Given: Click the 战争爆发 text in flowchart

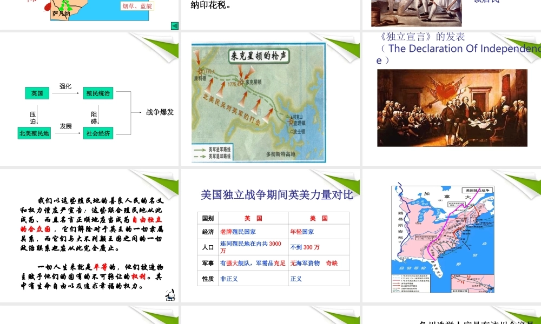Looking at the screenshot, I should pos(160,112).
